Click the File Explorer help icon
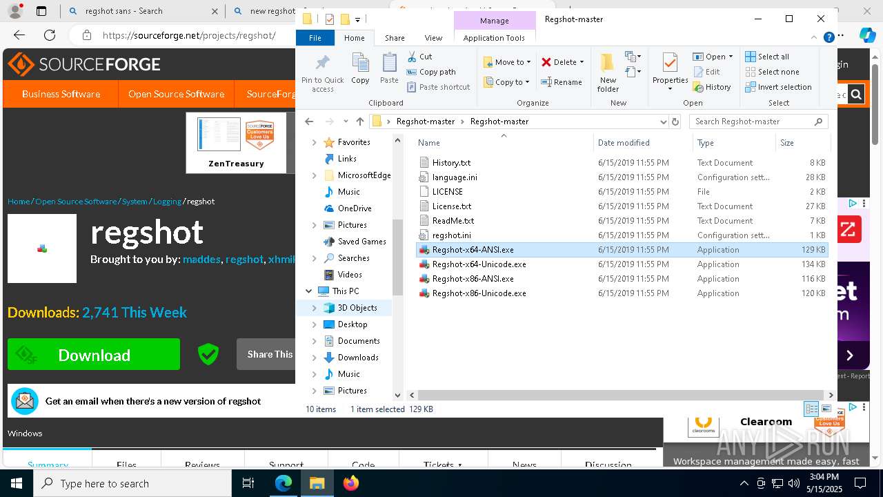883x497 pixels. point(829,37)
